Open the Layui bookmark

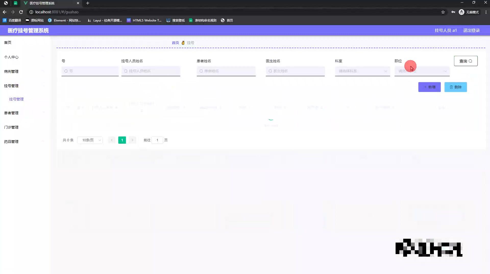[105, 20]
